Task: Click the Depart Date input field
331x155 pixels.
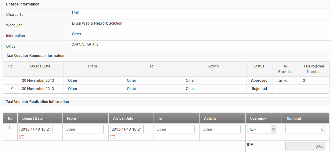Action: pos(36,129)
